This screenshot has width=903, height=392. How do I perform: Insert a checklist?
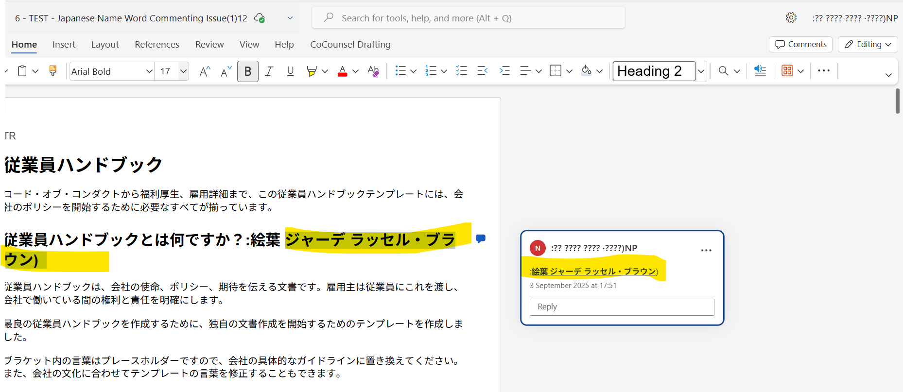point(462,71)
